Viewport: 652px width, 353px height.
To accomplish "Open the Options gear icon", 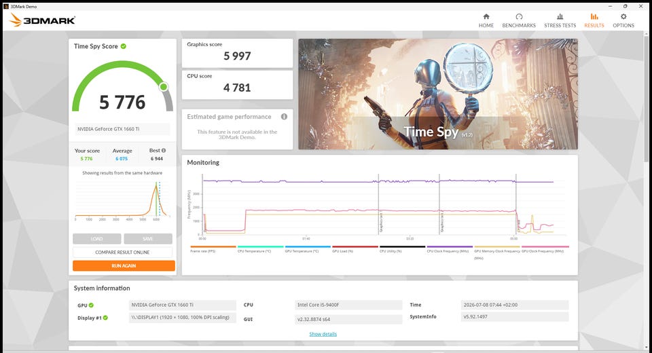I will tap(623, 16).
